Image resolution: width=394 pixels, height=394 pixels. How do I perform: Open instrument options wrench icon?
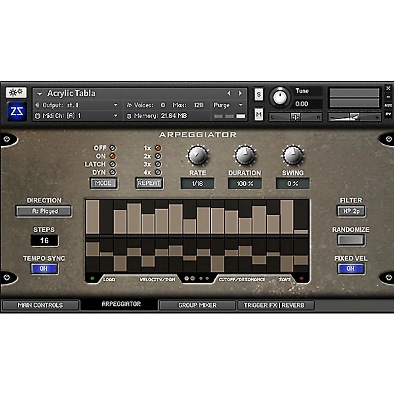click(x=16, y=93)
